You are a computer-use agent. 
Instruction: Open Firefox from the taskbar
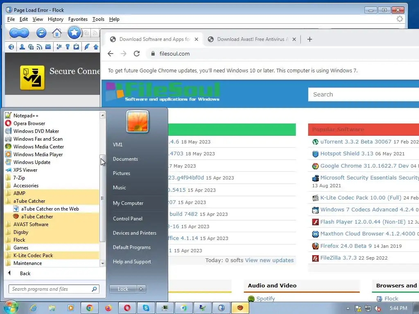pyautogui.click(x=108, y=308)
